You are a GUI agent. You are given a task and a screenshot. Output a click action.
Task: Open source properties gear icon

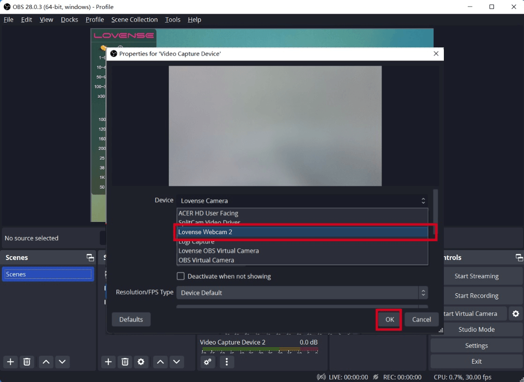point(141,362)
